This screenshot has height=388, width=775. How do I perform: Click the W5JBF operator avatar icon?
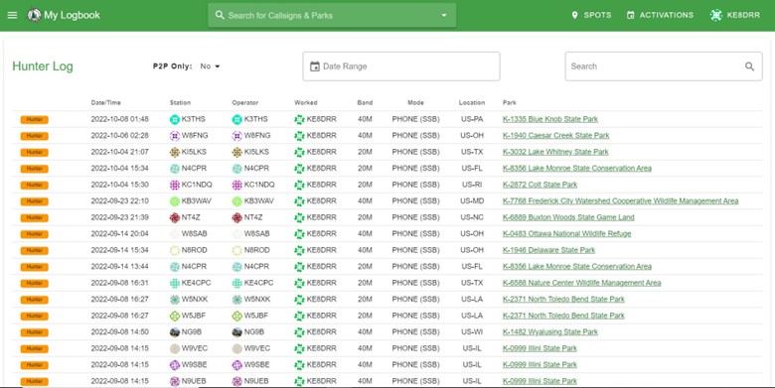point(237,316)
